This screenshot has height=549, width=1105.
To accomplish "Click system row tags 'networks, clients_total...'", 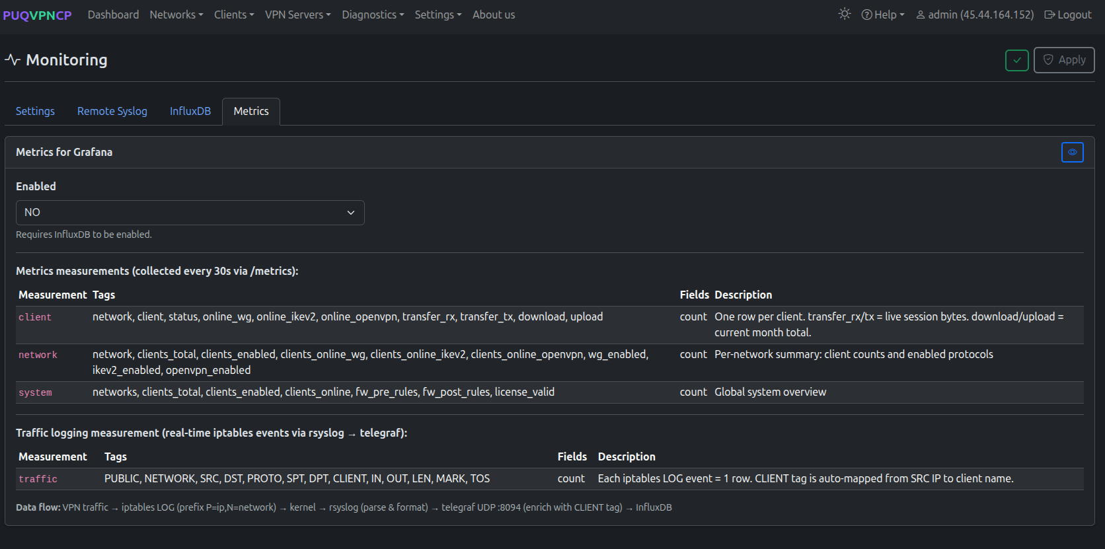I will pos(323,392).
